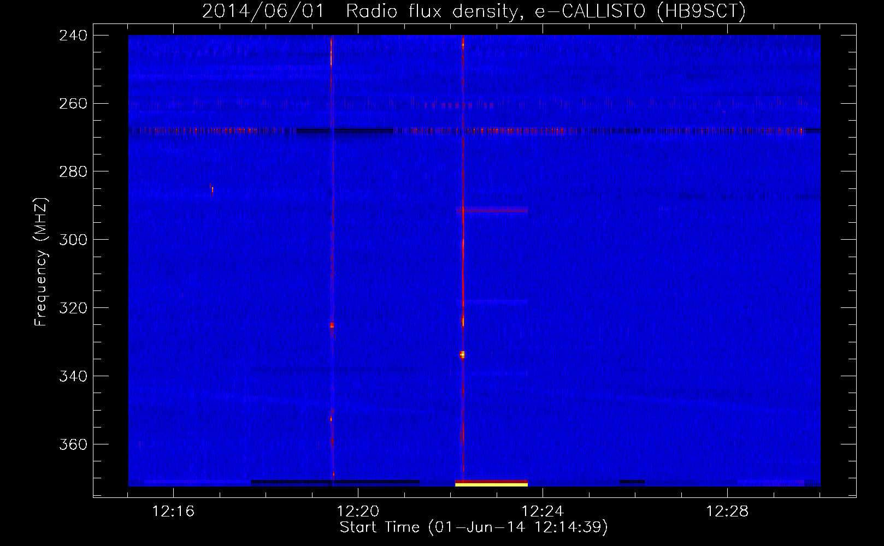Click the 320 frequency tick label
Viewport: 884px width, 546px height.
[x=73, y=308]
